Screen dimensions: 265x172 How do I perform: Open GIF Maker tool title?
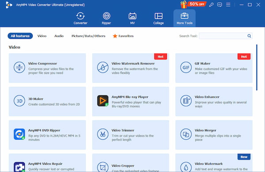coord(202,64)
